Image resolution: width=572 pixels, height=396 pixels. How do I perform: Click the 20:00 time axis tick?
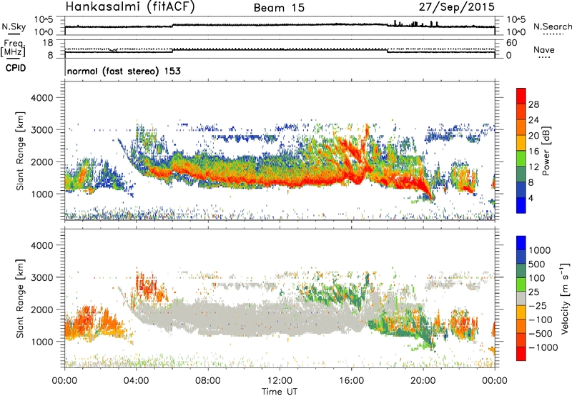pyautogui.click(x=423, y=381)
